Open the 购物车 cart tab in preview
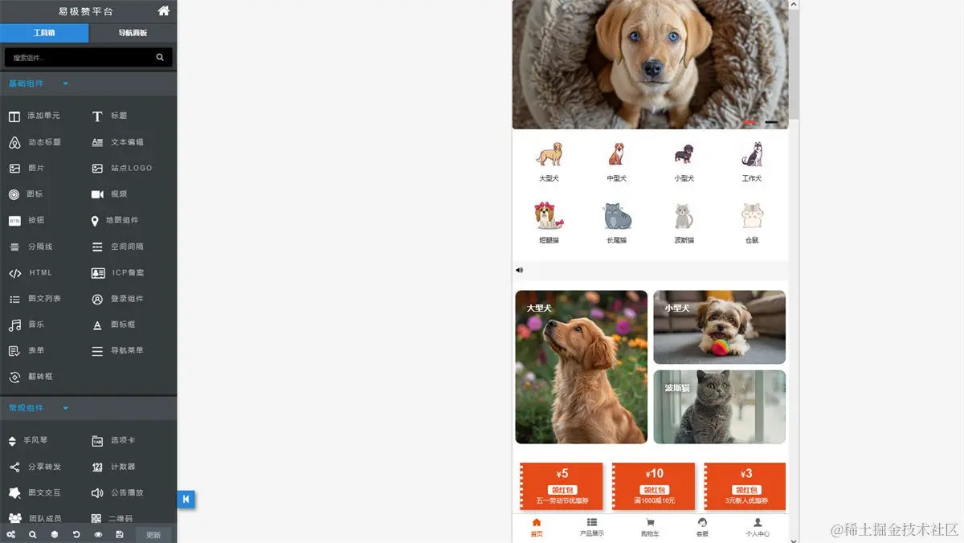Image resolution: width=964 pixels, height=543 pixels. click(x=650, y=527)
